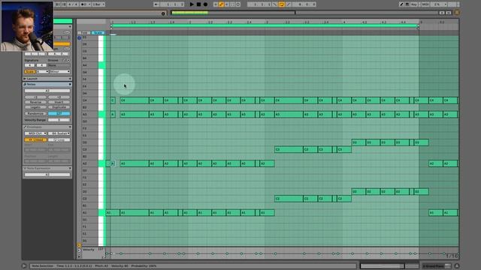
Task: Toggle the orange Loop switch in transport
Action: (x=281, y=4)
